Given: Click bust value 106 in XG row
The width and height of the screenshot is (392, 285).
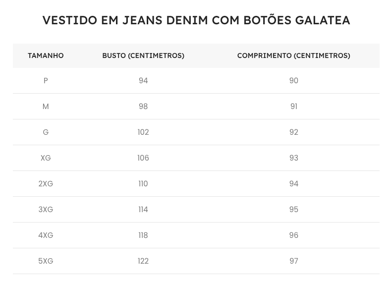Looking at the screenshot, I should 143,158.
